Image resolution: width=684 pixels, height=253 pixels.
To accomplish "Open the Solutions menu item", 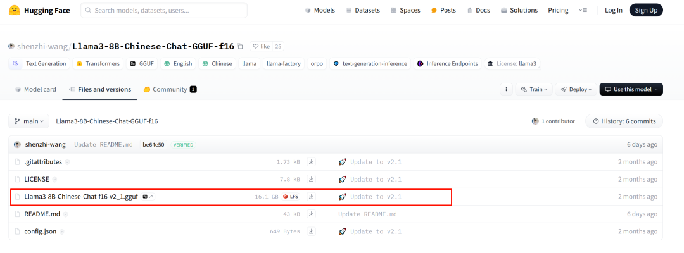I will [519, 10].
